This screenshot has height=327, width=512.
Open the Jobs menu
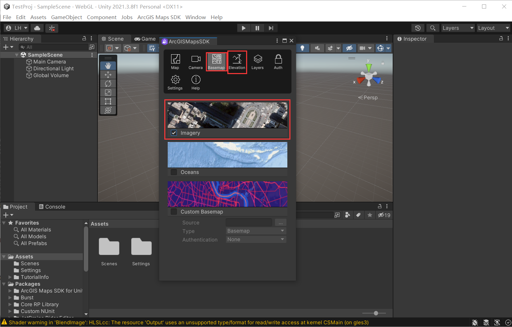pos(127,17)
